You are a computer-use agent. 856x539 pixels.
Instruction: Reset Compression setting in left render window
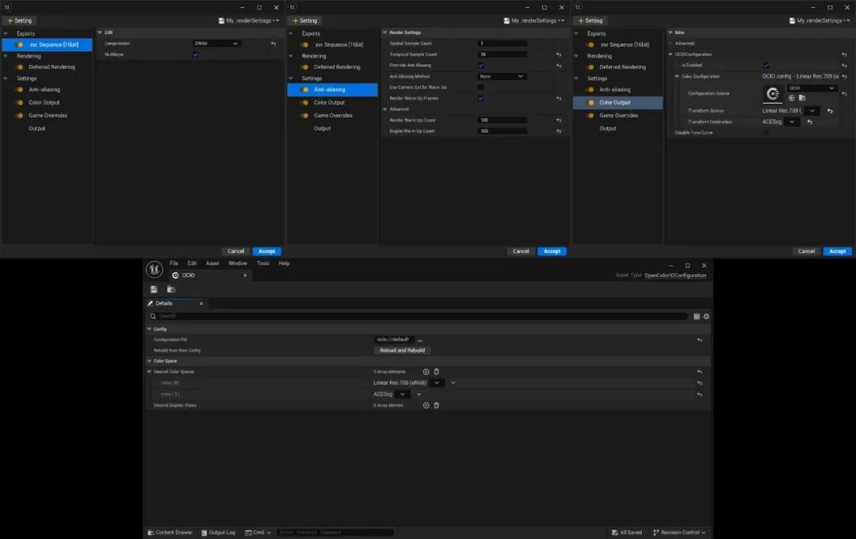point(273,44)
